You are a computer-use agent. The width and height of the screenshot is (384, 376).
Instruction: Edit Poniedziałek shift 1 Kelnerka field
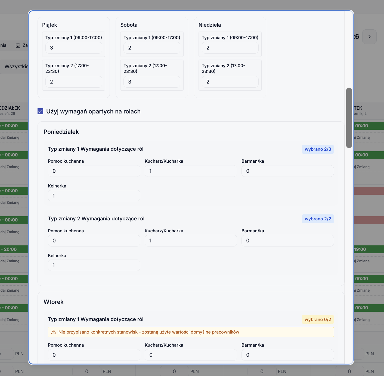pos(94,196)
